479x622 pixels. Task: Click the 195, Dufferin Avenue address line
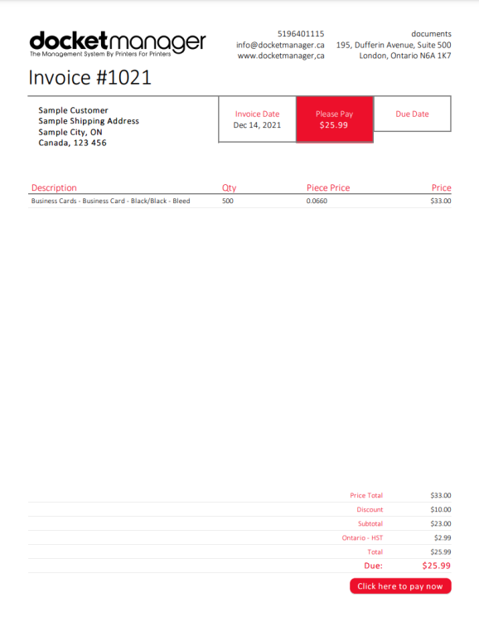click(x=394, y=45)
